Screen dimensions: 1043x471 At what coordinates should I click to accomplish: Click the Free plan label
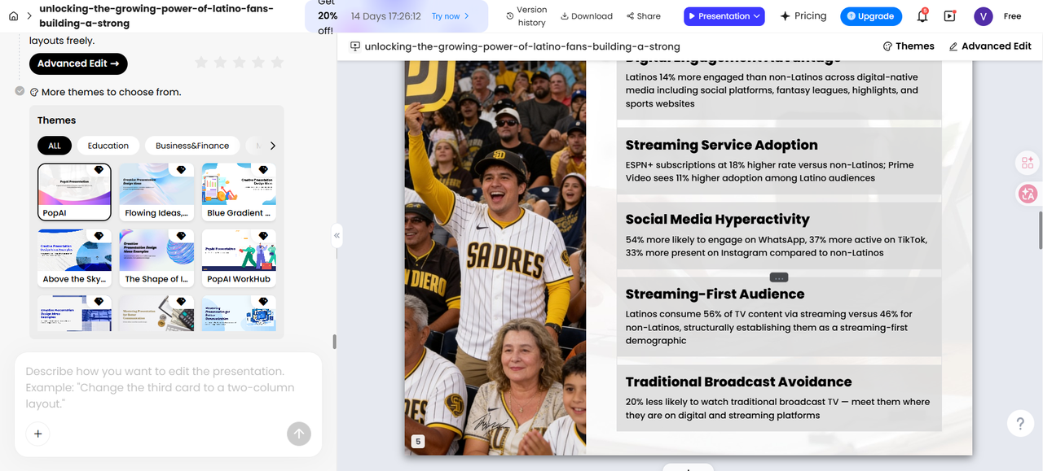[x=1012, y=16]
